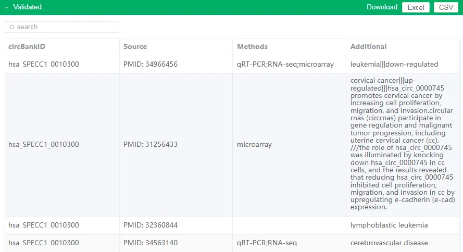Focus the search input field
The width and height of the screenshot is (463, 252).
62,27
